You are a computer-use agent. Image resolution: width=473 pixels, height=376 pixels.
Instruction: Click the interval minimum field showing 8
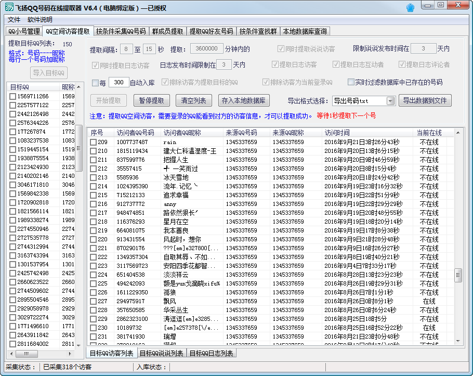[126, 49]
